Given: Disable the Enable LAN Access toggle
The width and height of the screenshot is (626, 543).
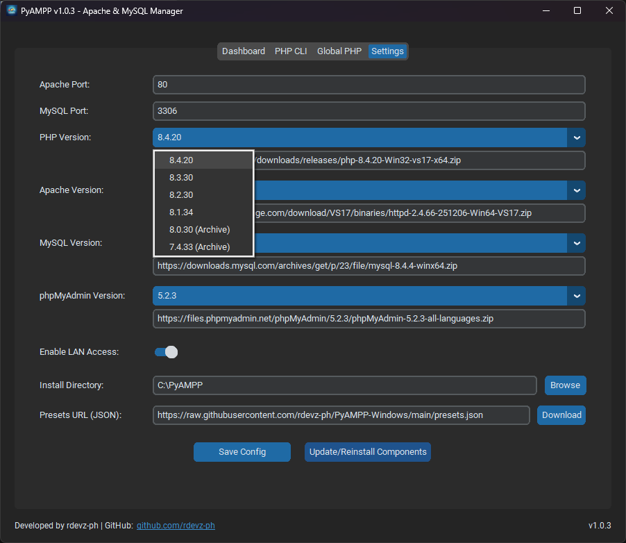Looking at the screenshot, I should [165, 352].
